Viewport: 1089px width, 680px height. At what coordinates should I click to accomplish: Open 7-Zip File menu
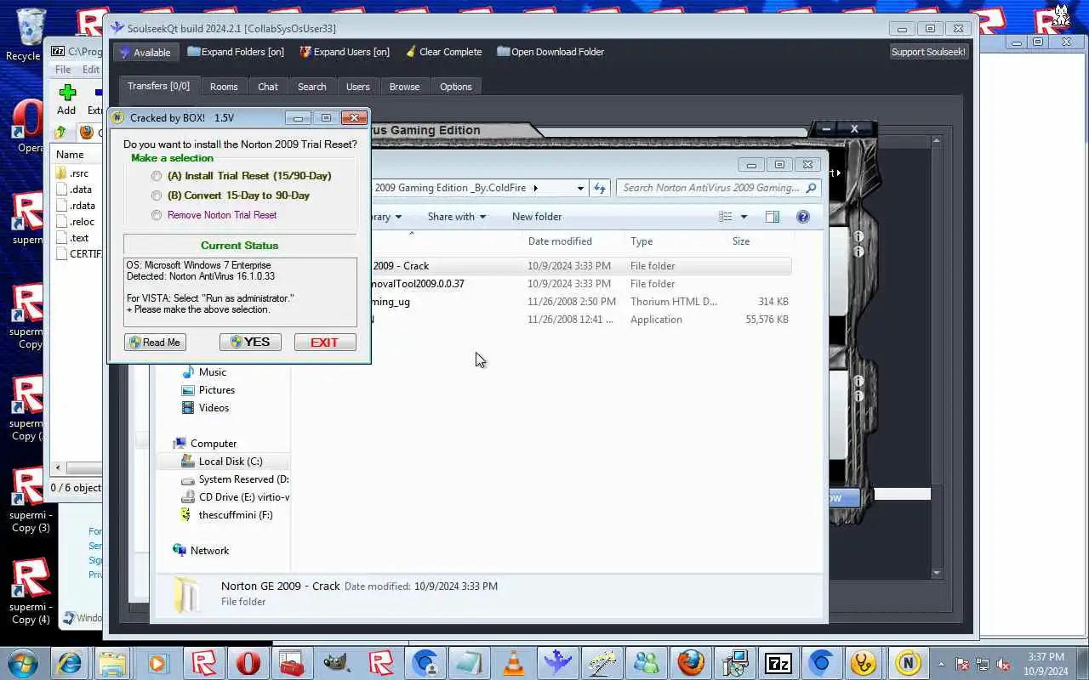(64, 70)
